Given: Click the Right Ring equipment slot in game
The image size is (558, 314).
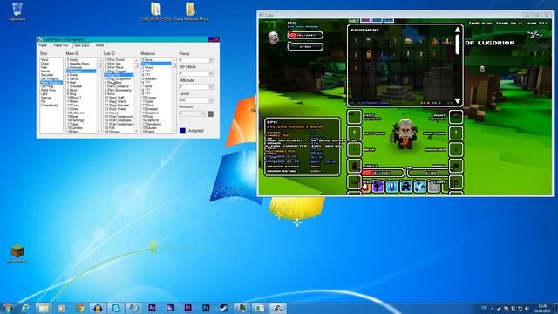Looking at the screenshot, I should (456, 133).
